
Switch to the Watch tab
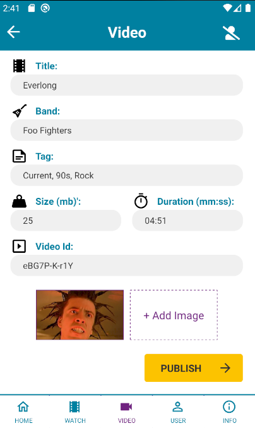(x=74, y=412)
